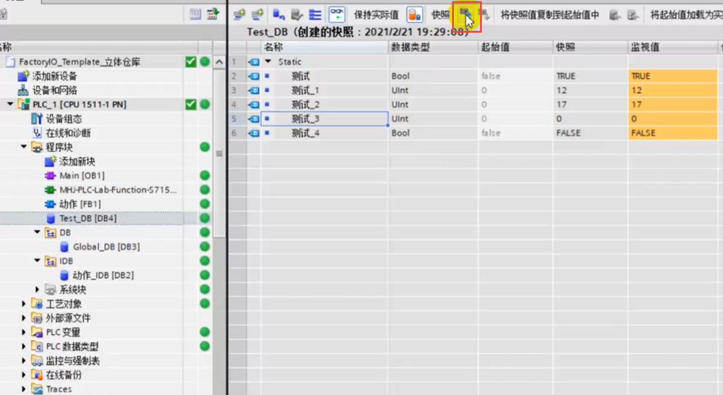
Task: Click the Main [OB1] block icon
Action: (x=50, y=176)
